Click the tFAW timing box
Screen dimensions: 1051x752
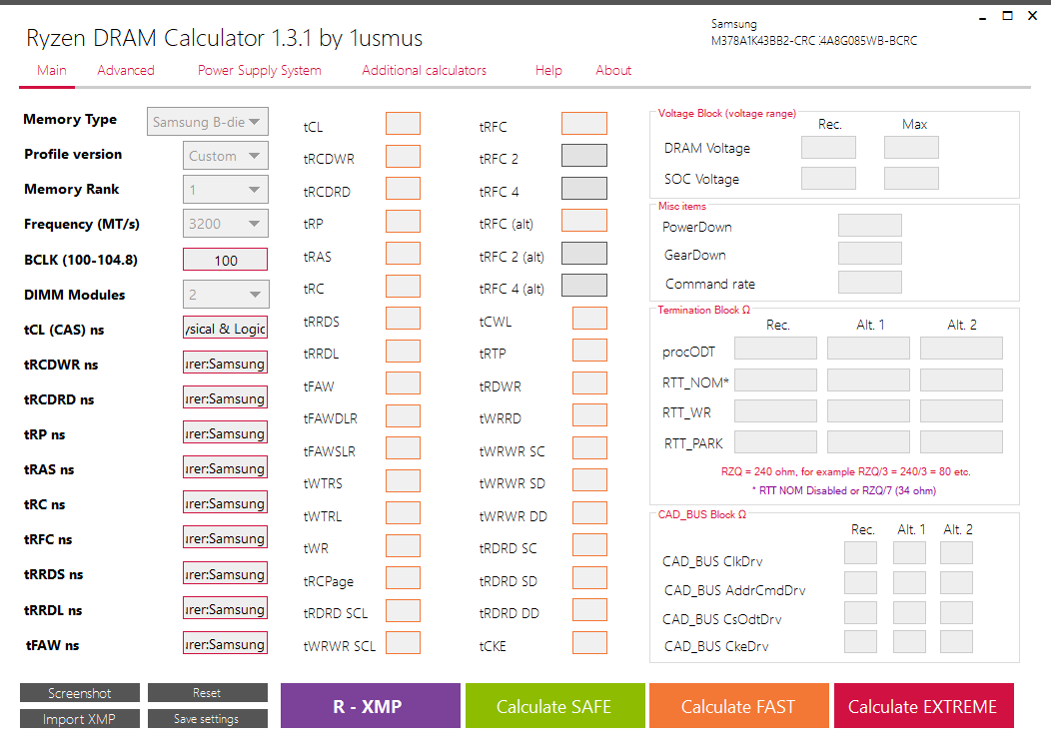pyautogui.click(x=403, y=383)
